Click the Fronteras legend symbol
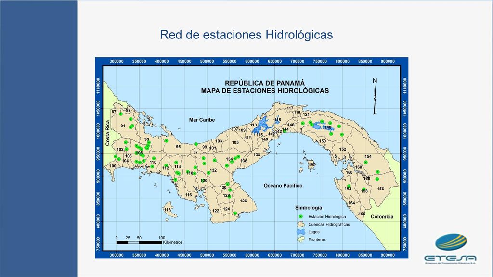493x277 pixels. tap(301, 239)
